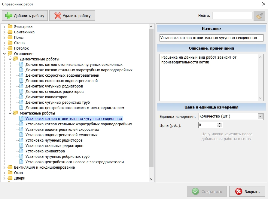Select Установка стальных радиаторов item

point(54,146)
